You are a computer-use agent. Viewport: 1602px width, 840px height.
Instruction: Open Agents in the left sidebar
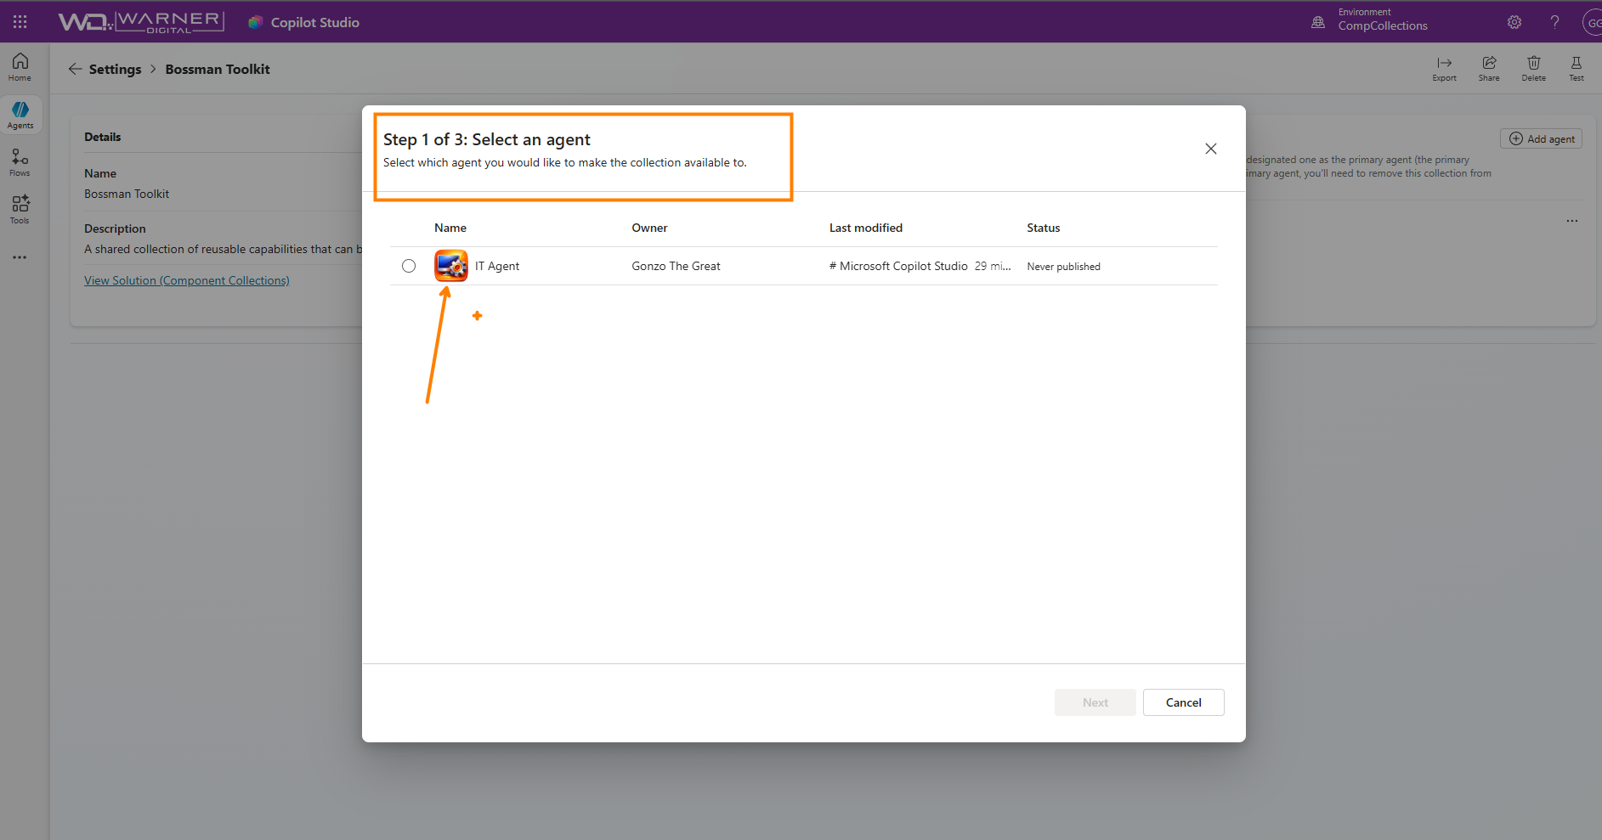(20, 115)
